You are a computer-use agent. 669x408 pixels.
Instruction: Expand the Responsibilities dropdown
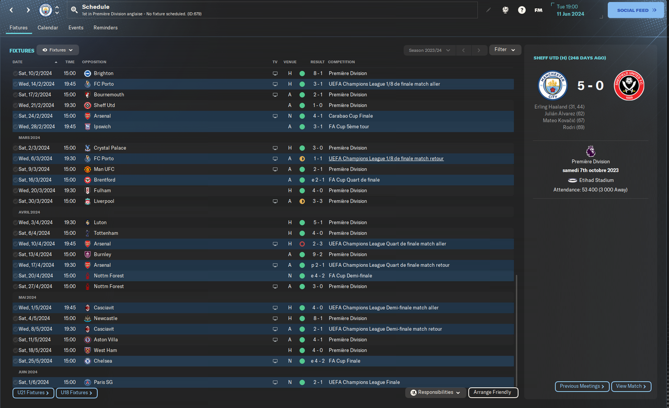[436, 392]
